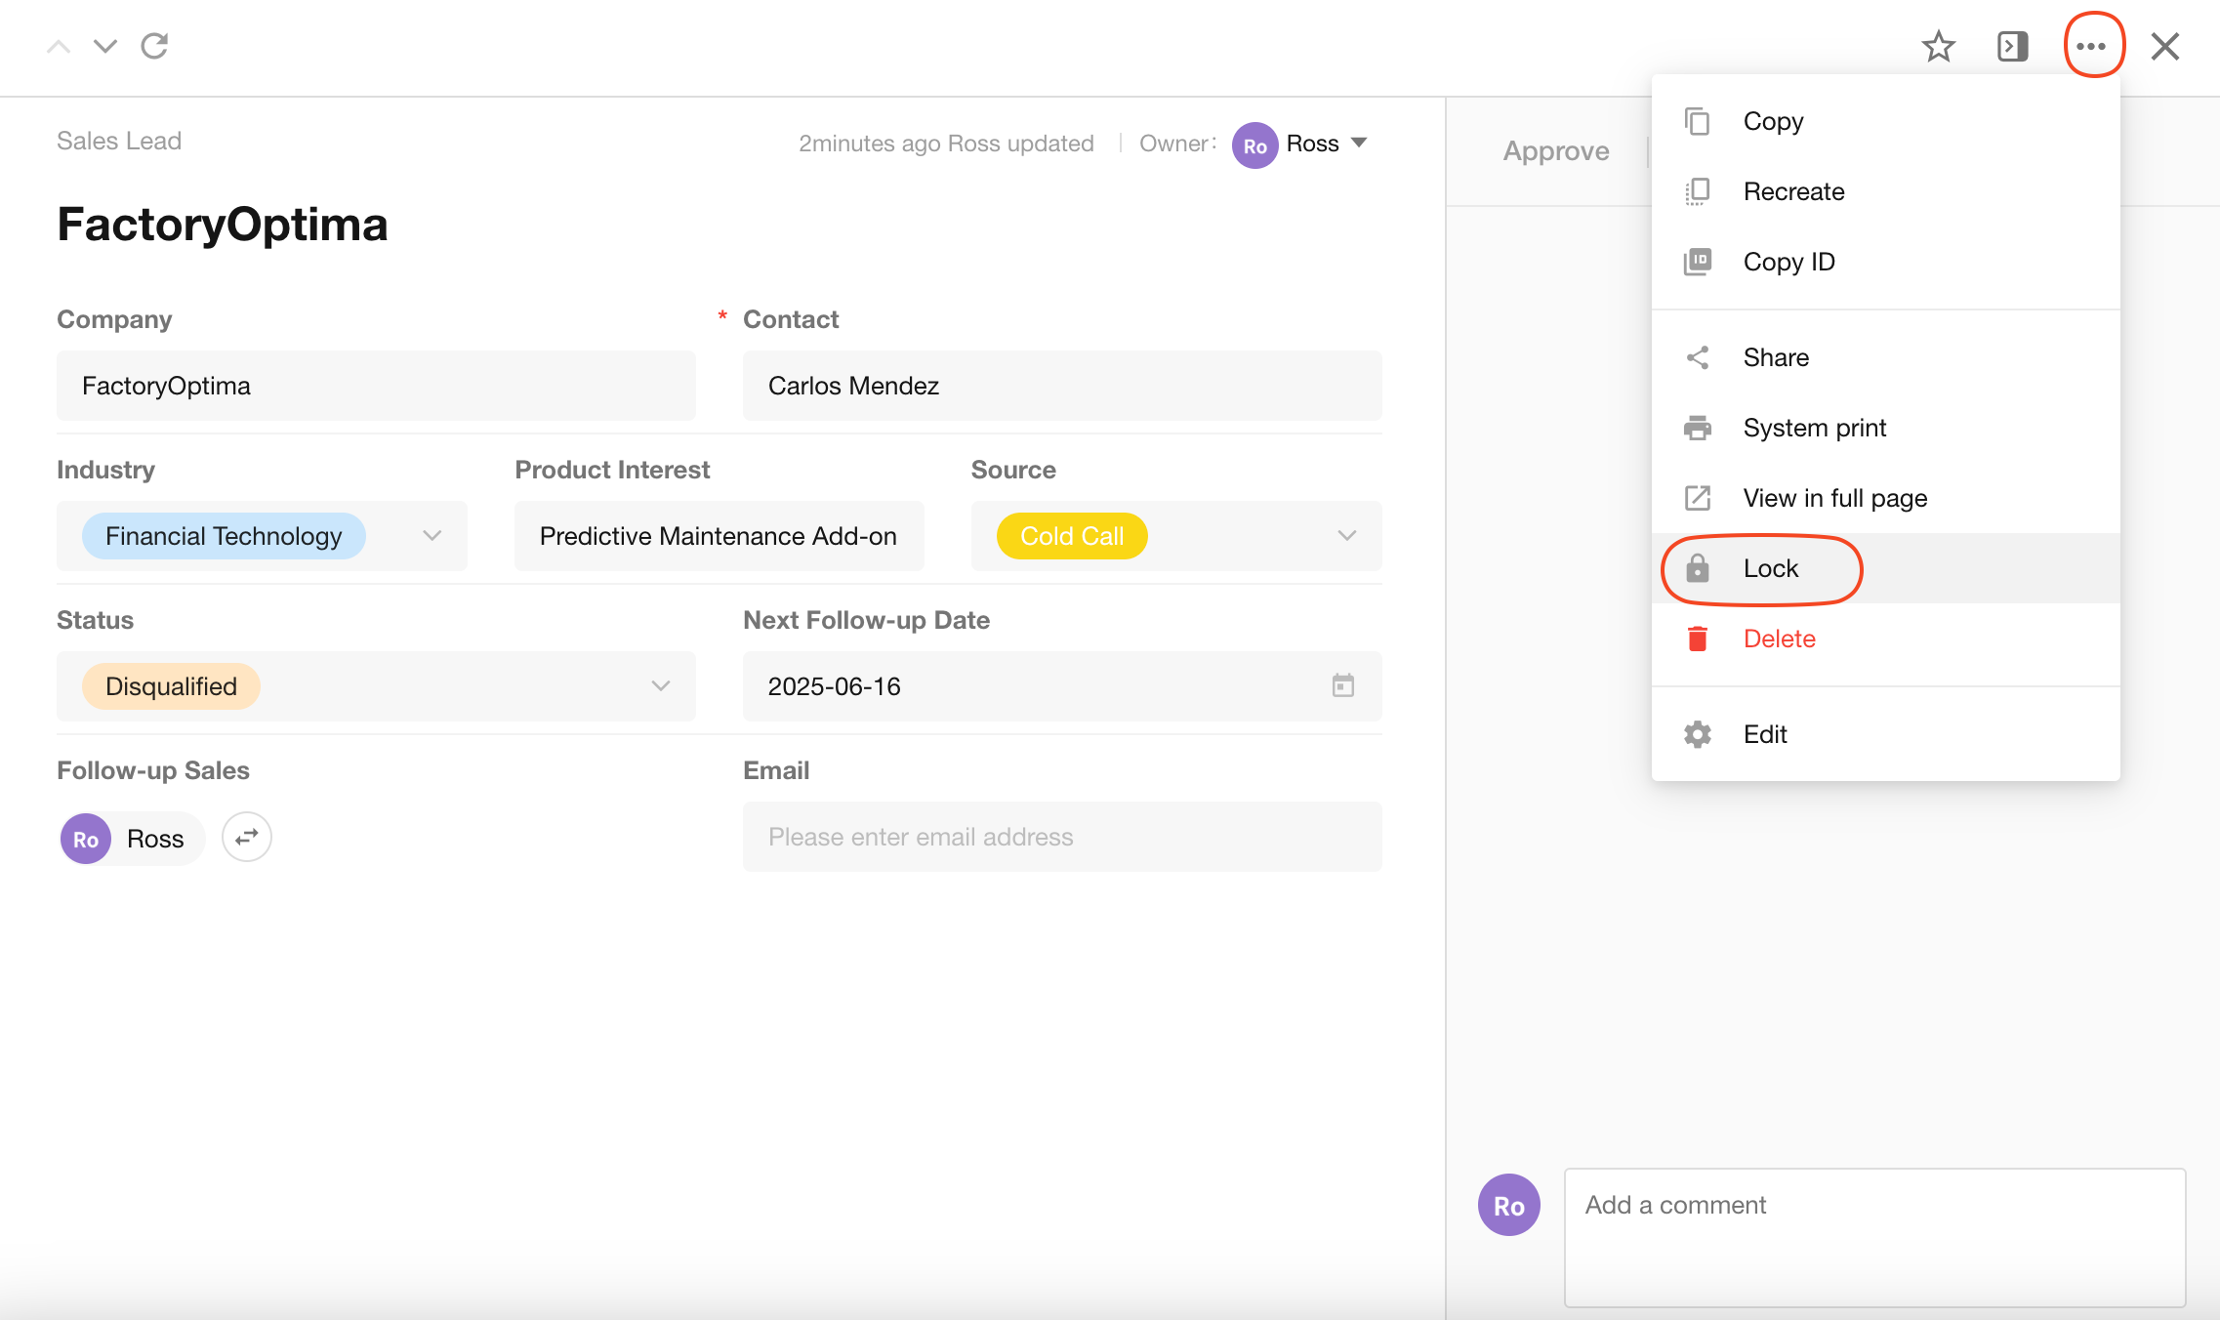Toggle the side panel collapse icon

click(x=2012, y=46)
